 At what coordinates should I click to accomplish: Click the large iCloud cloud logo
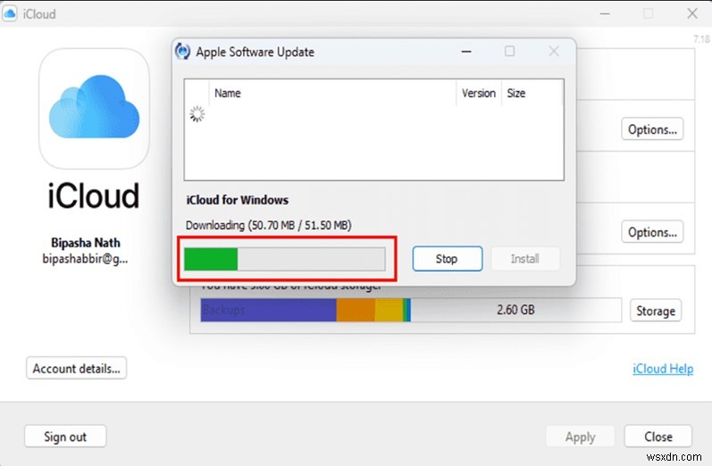94,108
